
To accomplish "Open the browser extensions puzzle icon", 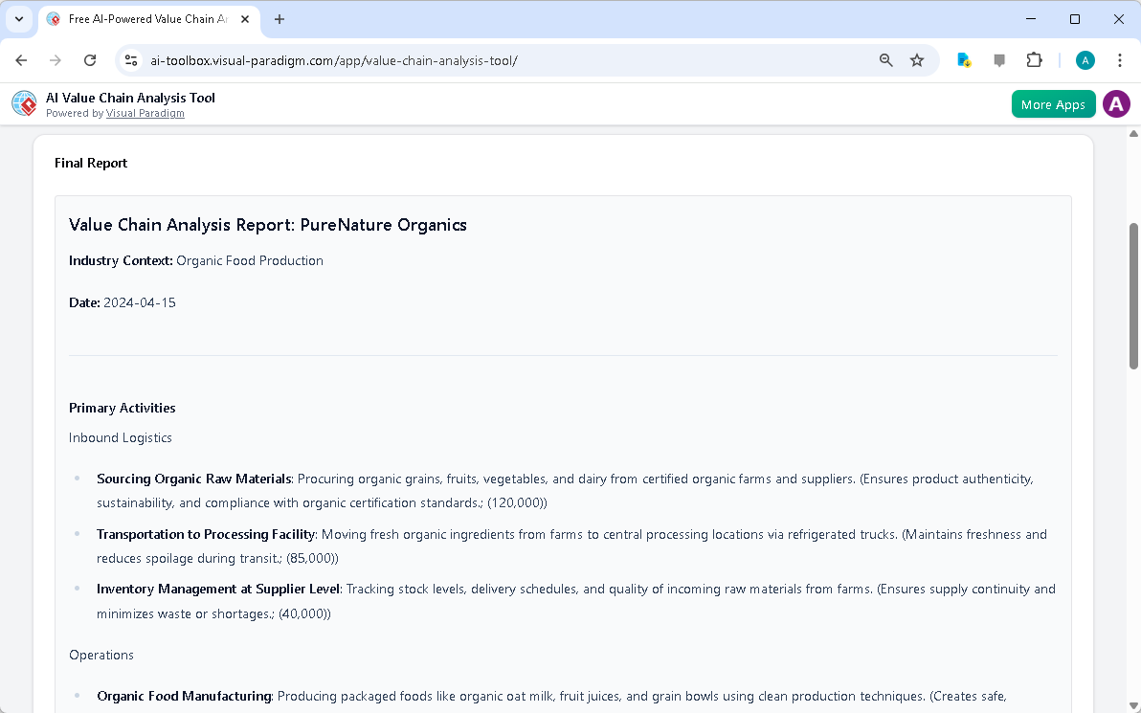I will 1034,59.
